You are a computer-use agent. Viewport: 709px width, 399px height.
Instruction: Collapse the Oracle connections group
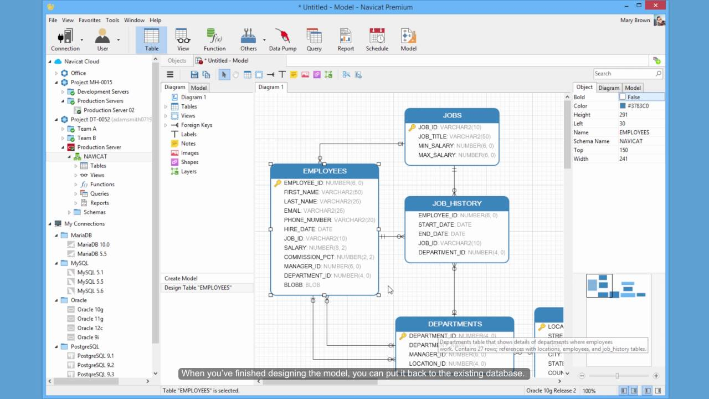[x=56, y=300]
